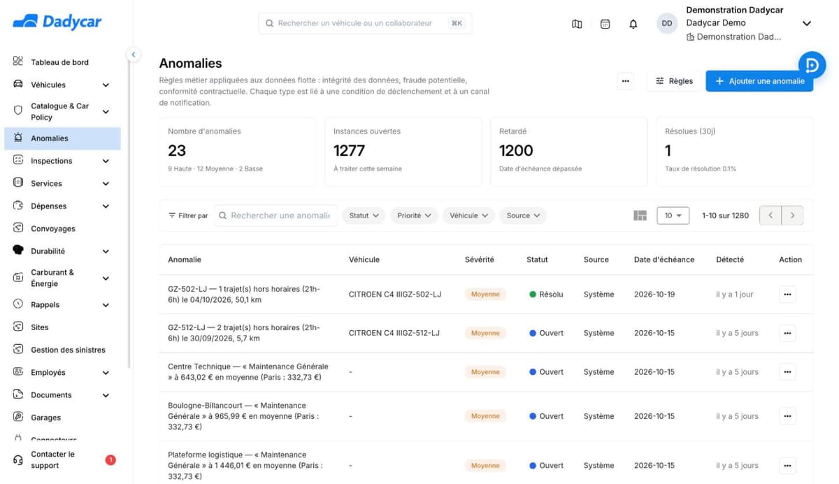The height and width of the screenshot is (484, 839).
Task: Open the calendar icon in header
Action: (605, 24)
